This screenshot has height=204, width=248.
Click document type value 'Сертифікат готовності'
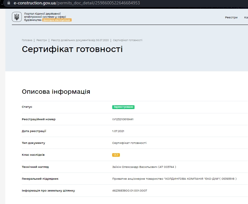pos(129,143)
